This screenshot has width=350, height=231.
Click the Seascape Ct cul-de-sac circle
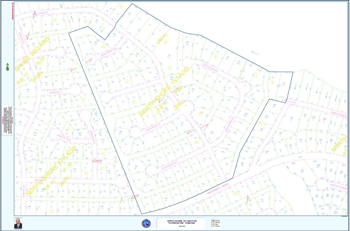click(x=75, y=90)
